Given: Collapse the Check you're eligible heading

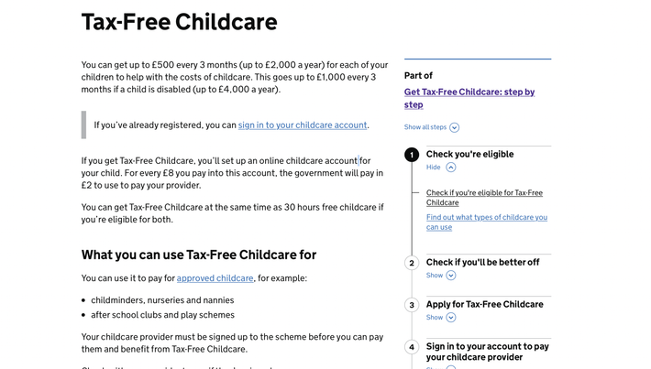Looking at the screenshot, I should [469, 154].
